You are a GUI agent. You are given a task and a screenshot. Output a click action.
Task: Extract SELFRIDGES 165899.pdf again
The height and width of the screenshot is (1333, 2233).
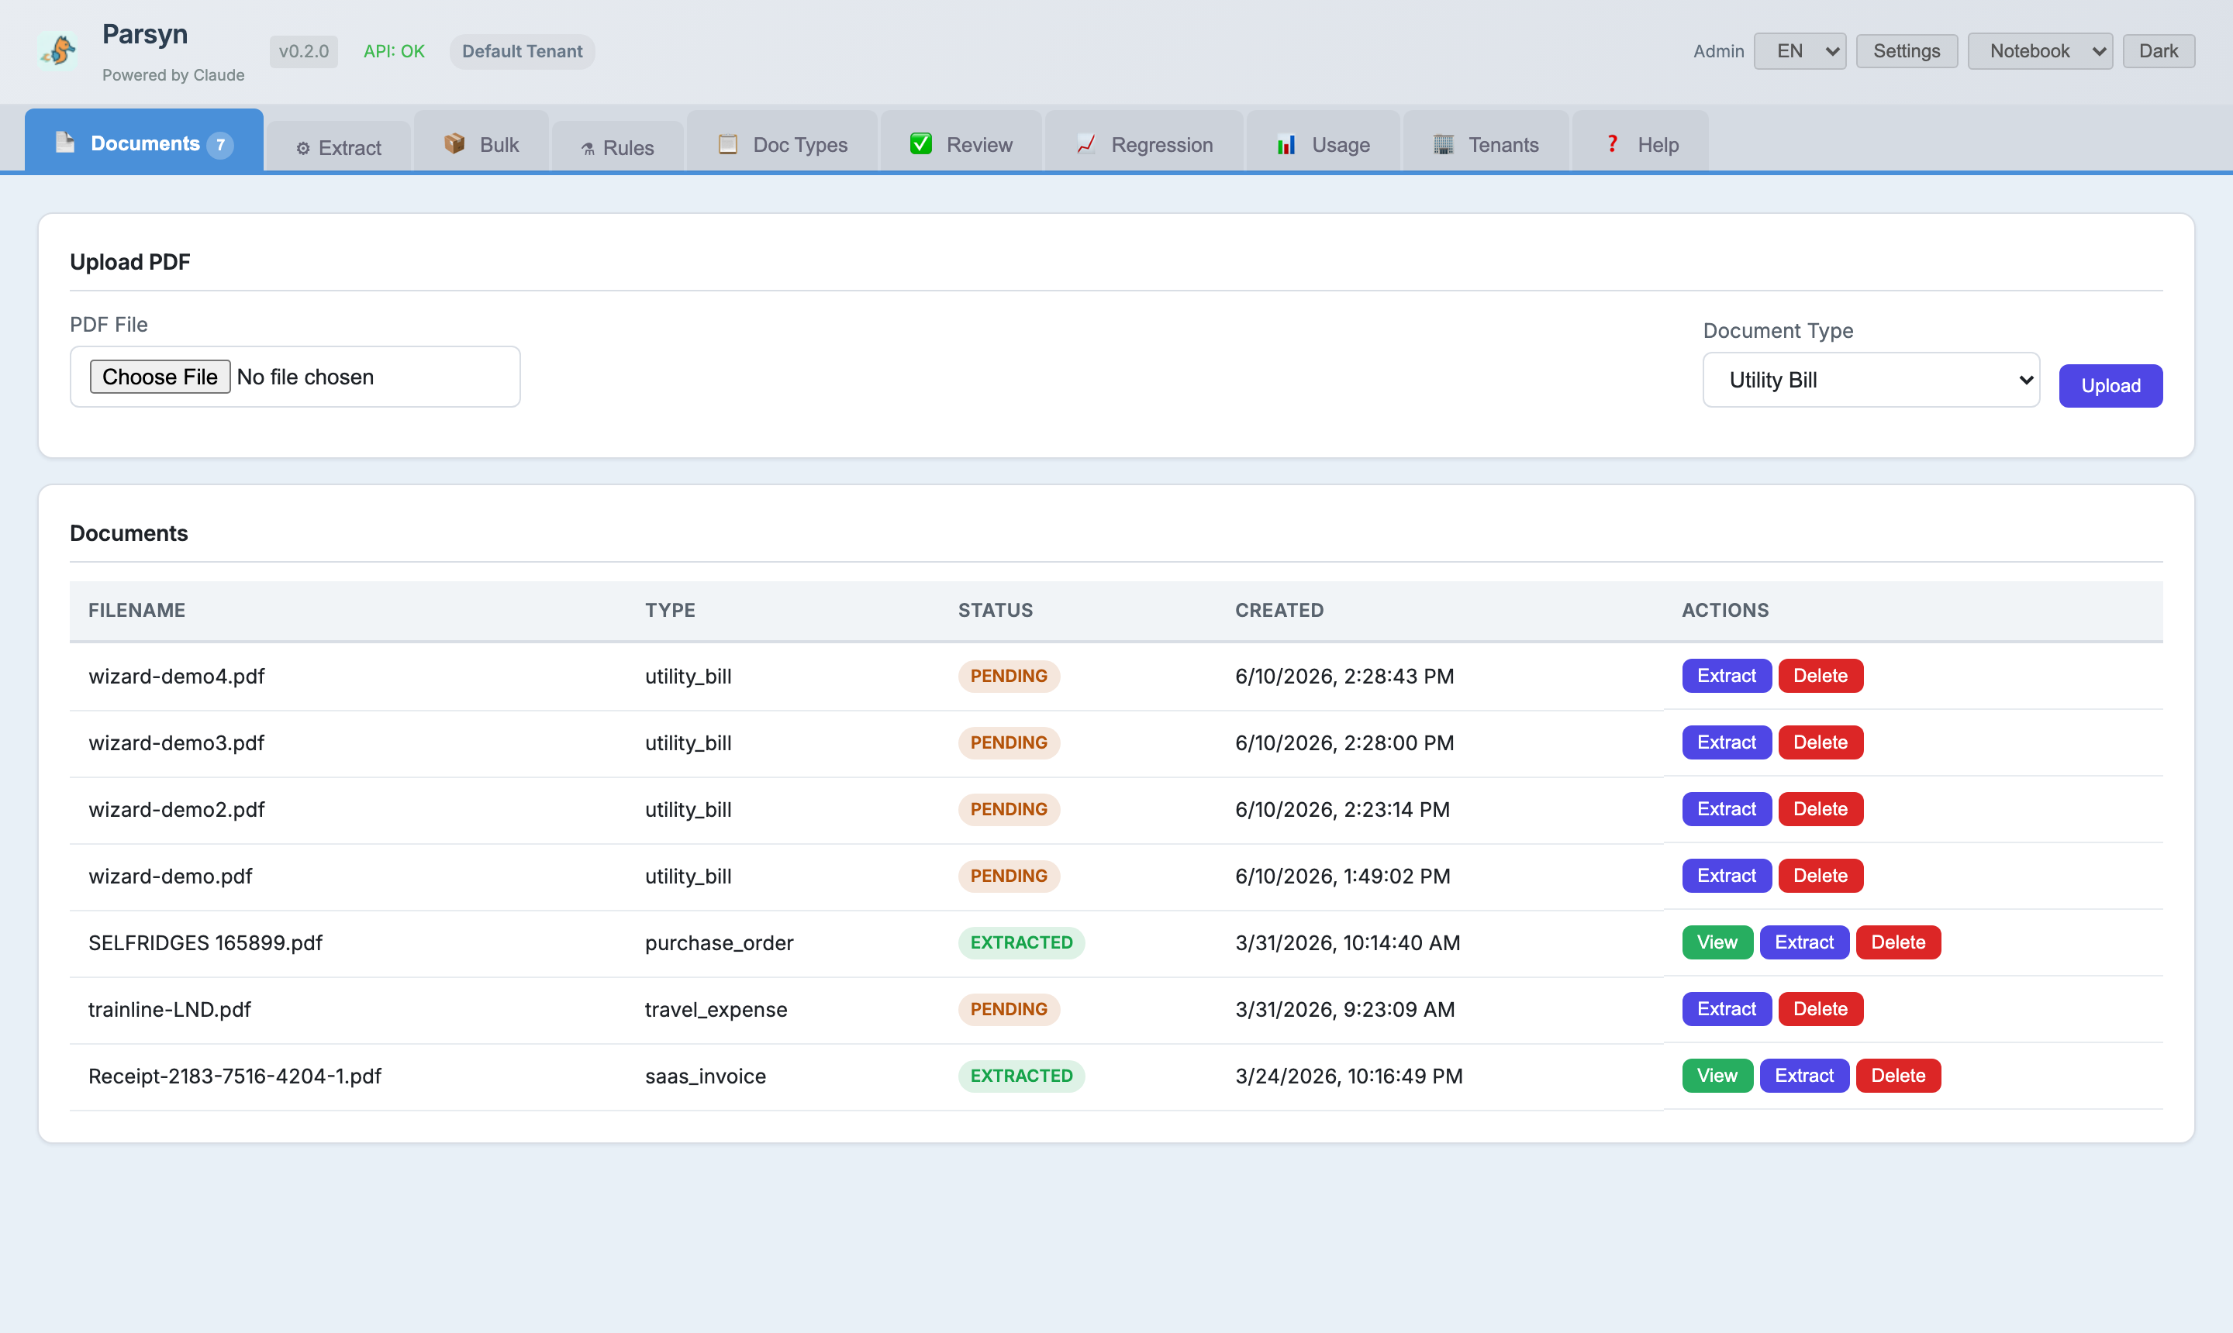tap(1804, 942)
